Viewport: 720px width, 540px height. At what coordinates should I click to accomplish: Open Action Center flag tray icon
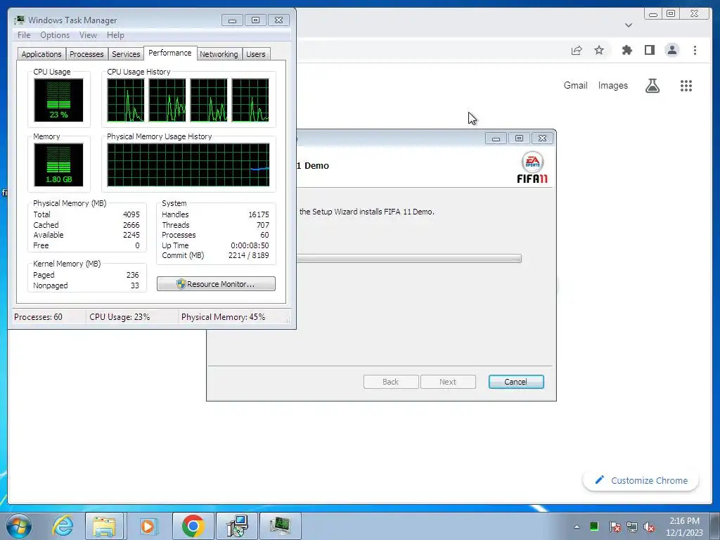pos(615,527)
